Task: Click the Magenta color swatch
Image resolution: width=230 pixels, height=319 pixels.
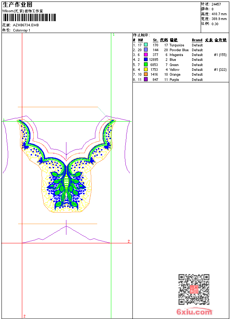Action: tap(146, 55)
